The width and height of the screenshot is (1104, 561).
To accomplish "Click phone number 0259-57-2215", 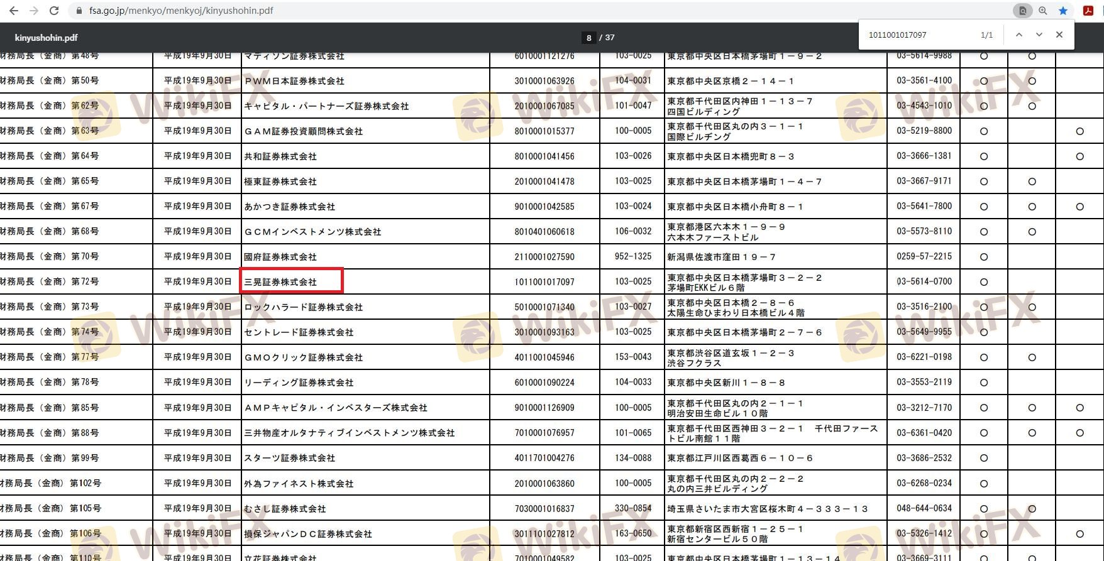I will pos(924,256).
